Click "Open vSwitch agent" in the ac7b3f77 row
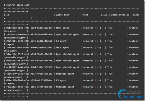The height and width of the screenshot is (101, 145). click(x=68, y=67)
